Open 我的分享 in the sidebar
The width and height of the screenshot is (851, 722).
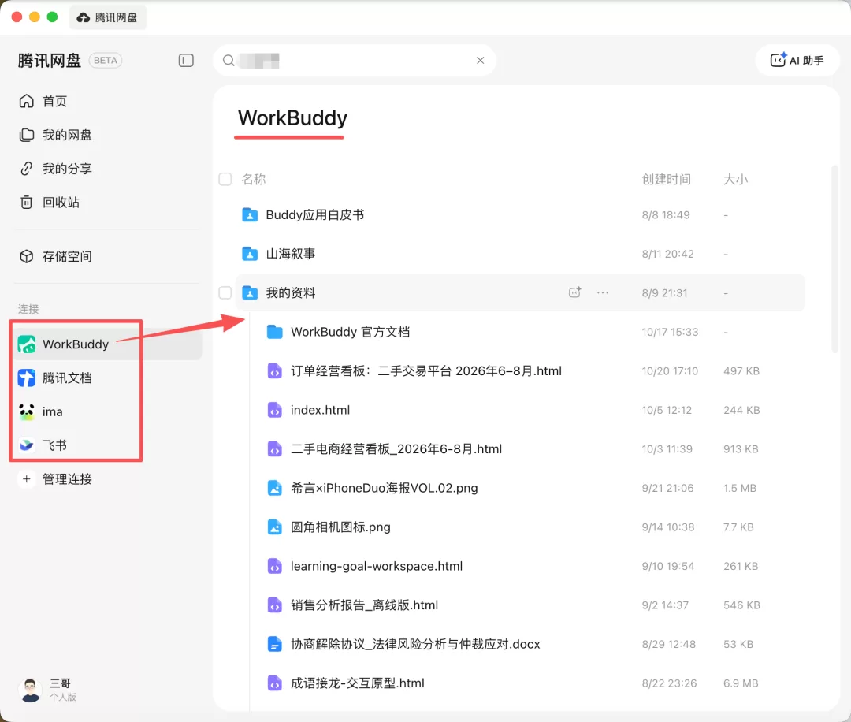[67, 169]
